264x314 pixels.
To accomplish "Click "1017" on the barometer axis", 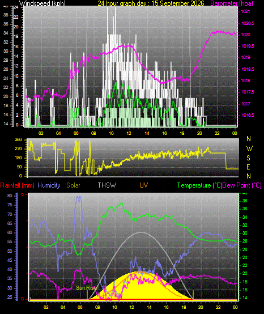I will [245, 104].
